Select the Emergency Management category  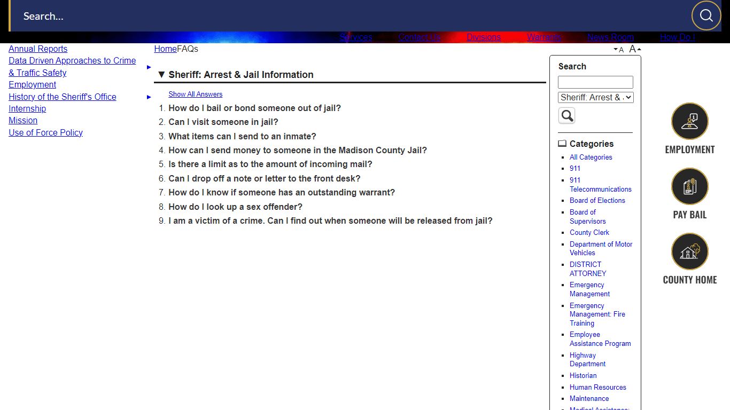tap(589, 289)
